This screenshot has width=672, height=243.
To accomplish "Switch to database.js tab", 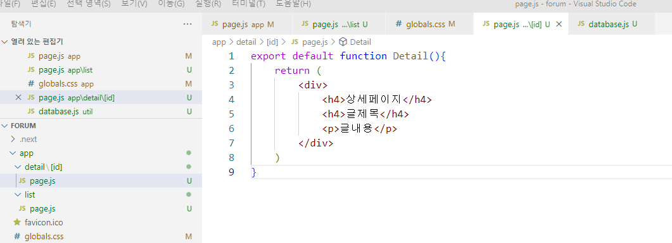I will [x=612, y=25].
